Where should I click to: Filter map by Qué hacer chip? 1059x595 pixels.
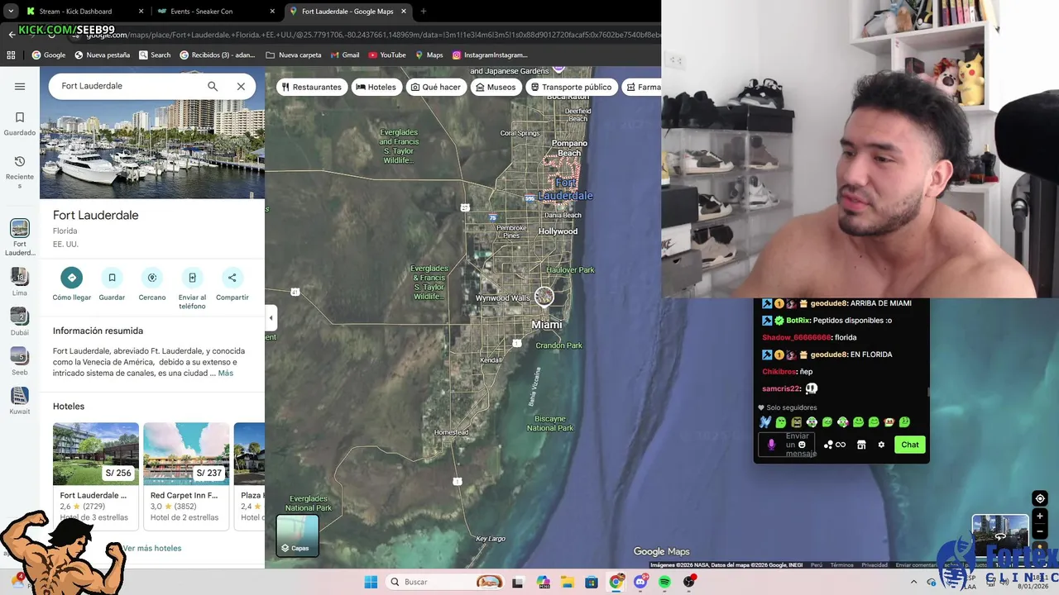tap(436, 87)
